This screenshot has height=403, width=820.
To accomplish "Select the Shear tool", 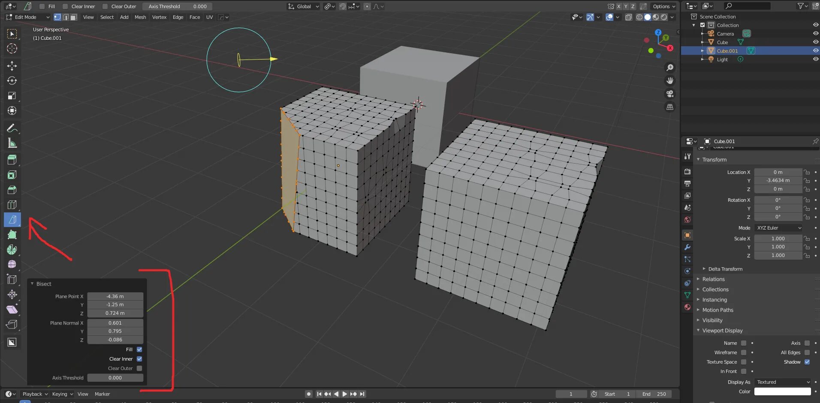I will tap(12, 310).
